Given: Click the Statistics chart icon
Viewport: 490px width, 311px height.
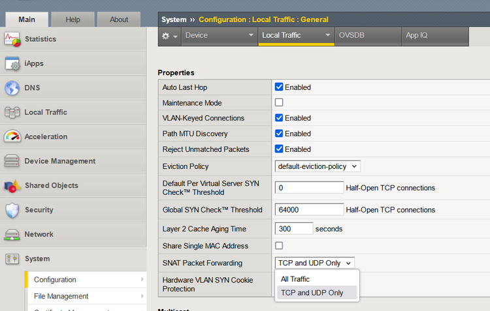Looking at the screenshot, I should coord(12,39).
